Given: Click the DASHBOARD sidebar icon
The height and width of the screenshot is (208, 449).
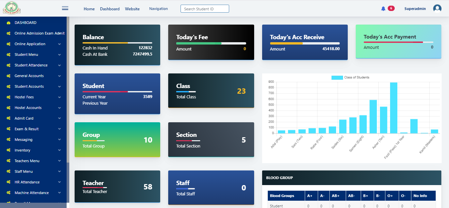Looking at the screenshot, I should tap(8, 23).
